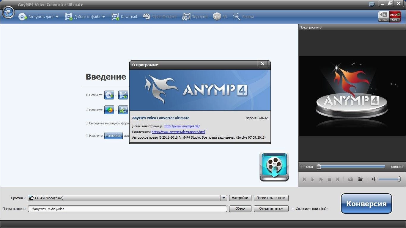This screenshot has height=228, width=406.
Task: Open the Загрузить диск dropdown arrow
Action: [57, 17]
